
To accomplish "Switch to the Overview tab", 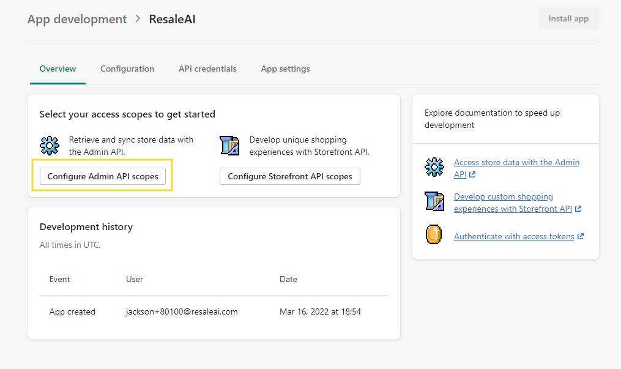I will click(58, 69).
